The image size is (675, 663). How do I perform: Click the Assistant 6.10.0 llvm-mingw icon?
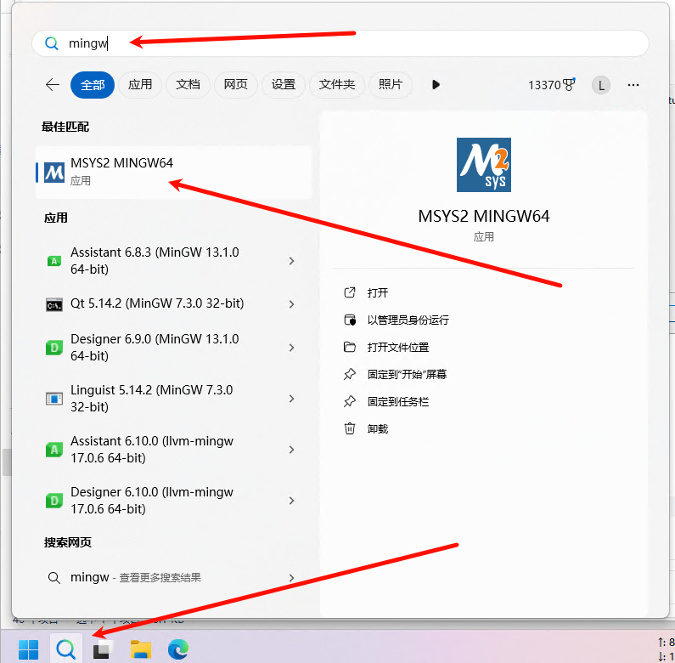tap(54, 450)
